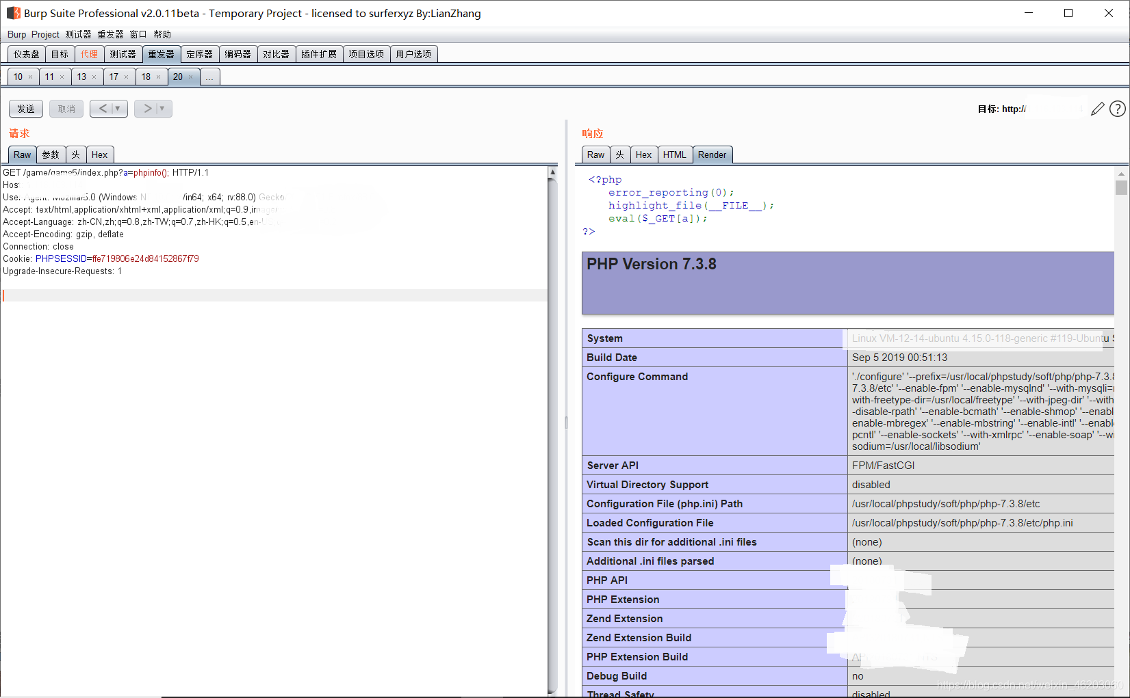
Task: Close repeater tab 10
Action: (30, 77)
